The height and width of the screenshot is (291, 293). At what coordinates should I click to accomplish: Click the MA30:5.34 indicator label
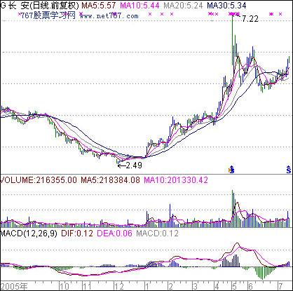click(226, 6)
